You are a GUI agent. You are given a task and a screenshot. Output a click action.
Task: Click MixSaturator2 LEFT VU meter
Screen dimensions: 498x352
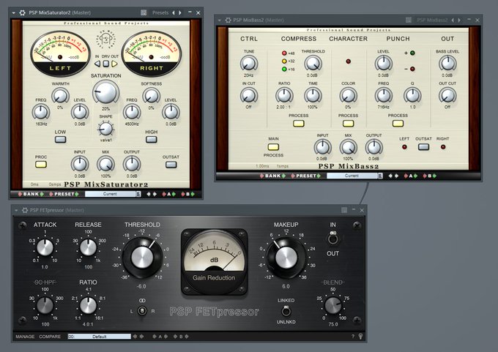(60, 53)
